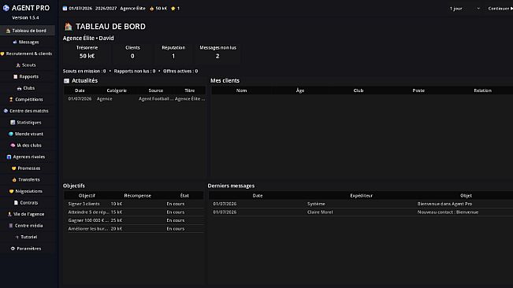
Task: Select the 'Gagner 100 000 €' objective row
Action: 134,220
